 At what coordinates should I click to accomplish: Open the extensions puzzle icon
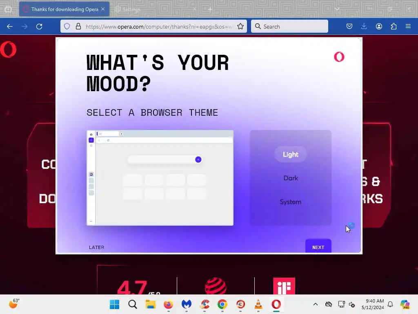pyautogui.click(x=394, y=26)
